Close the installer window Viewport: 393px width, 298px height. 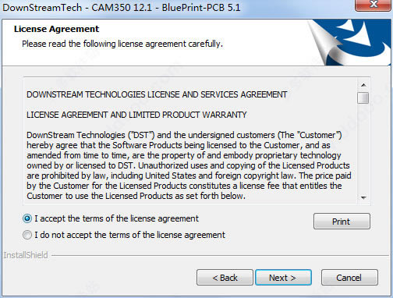tap(374, 5)
